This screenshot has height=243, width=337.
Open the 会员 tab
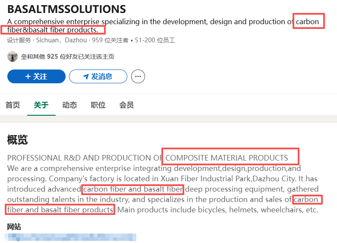click(x=126, y=105)
